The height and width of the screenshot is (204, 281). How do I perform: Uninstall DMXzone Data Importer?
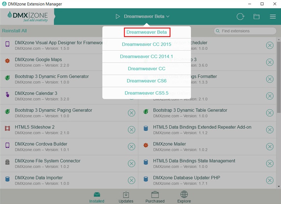tap(132, 180)
